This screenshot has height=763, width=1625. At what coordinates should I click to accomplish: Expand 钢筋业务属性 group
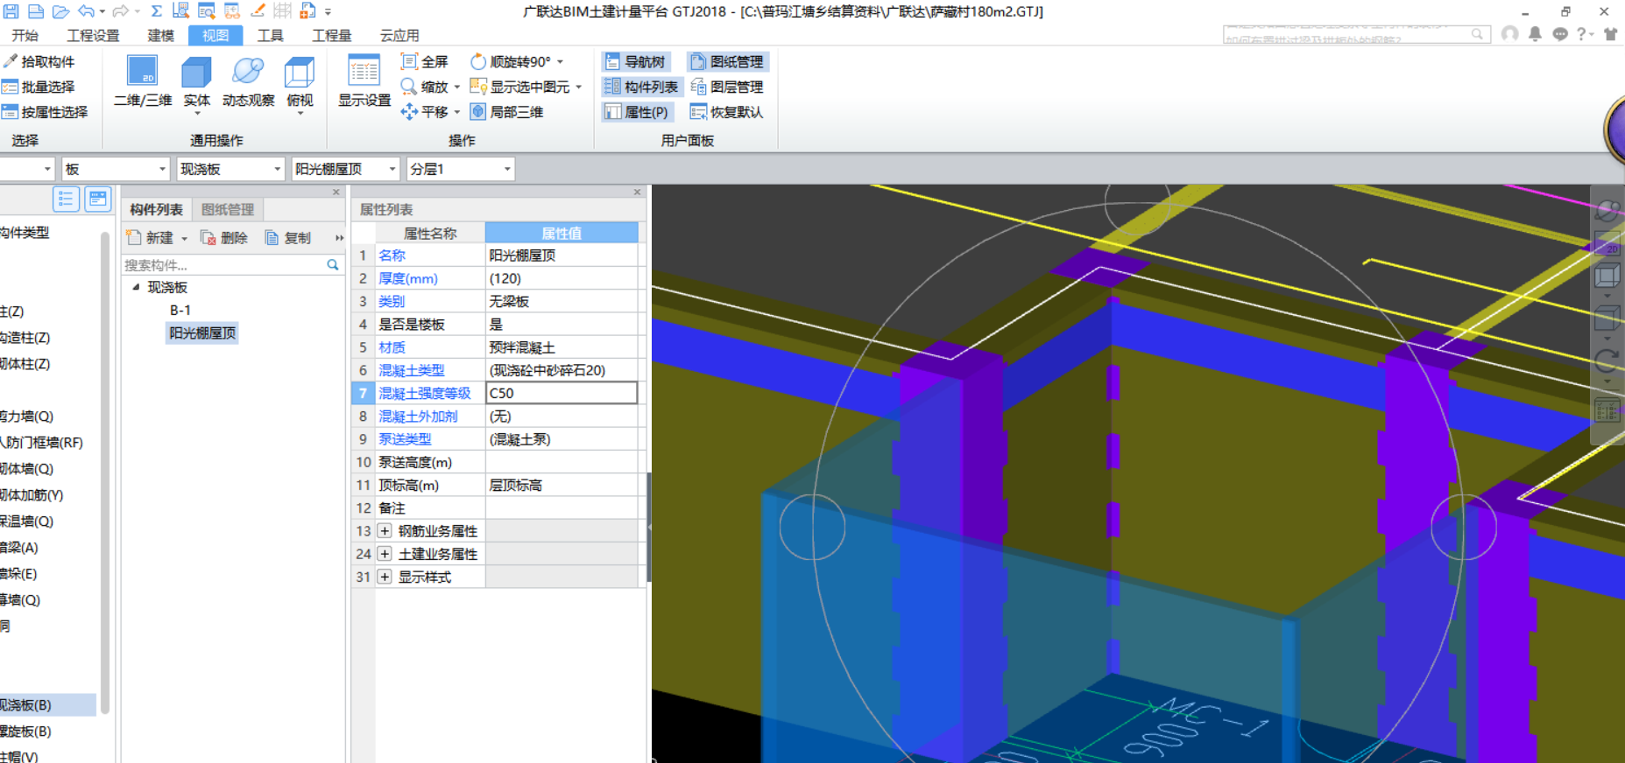[x=385, y=531]
